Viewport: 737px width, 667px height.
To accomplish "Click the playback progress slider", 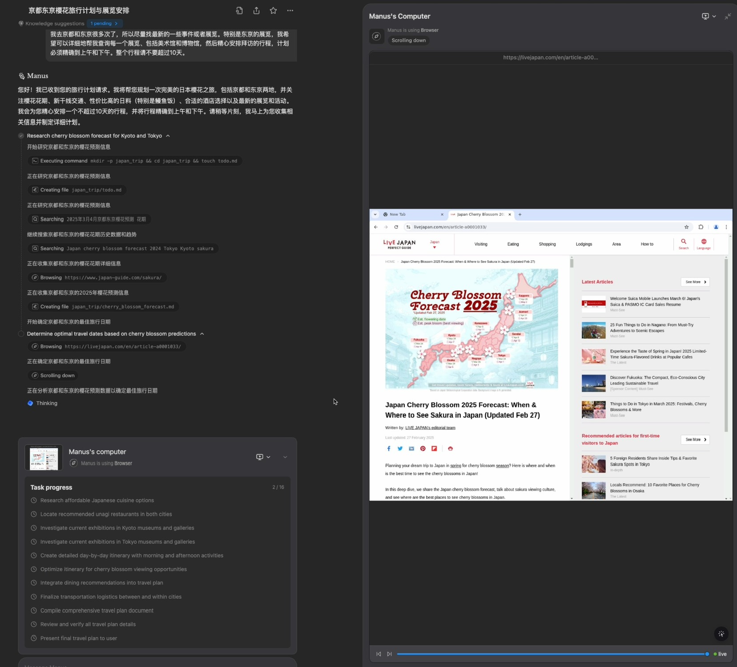I will tap(552, 654).
